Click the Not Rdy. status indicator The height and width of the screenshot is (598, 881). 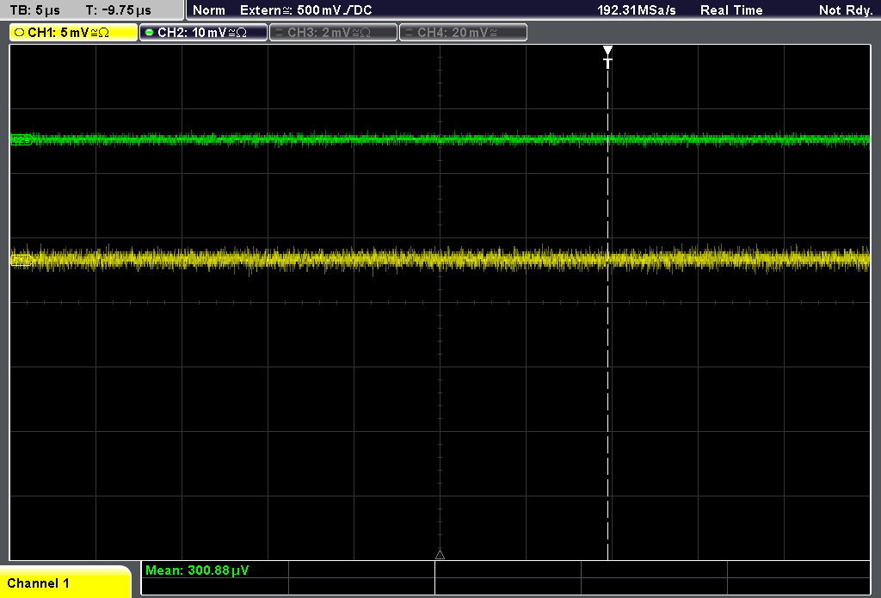[846, 10]
